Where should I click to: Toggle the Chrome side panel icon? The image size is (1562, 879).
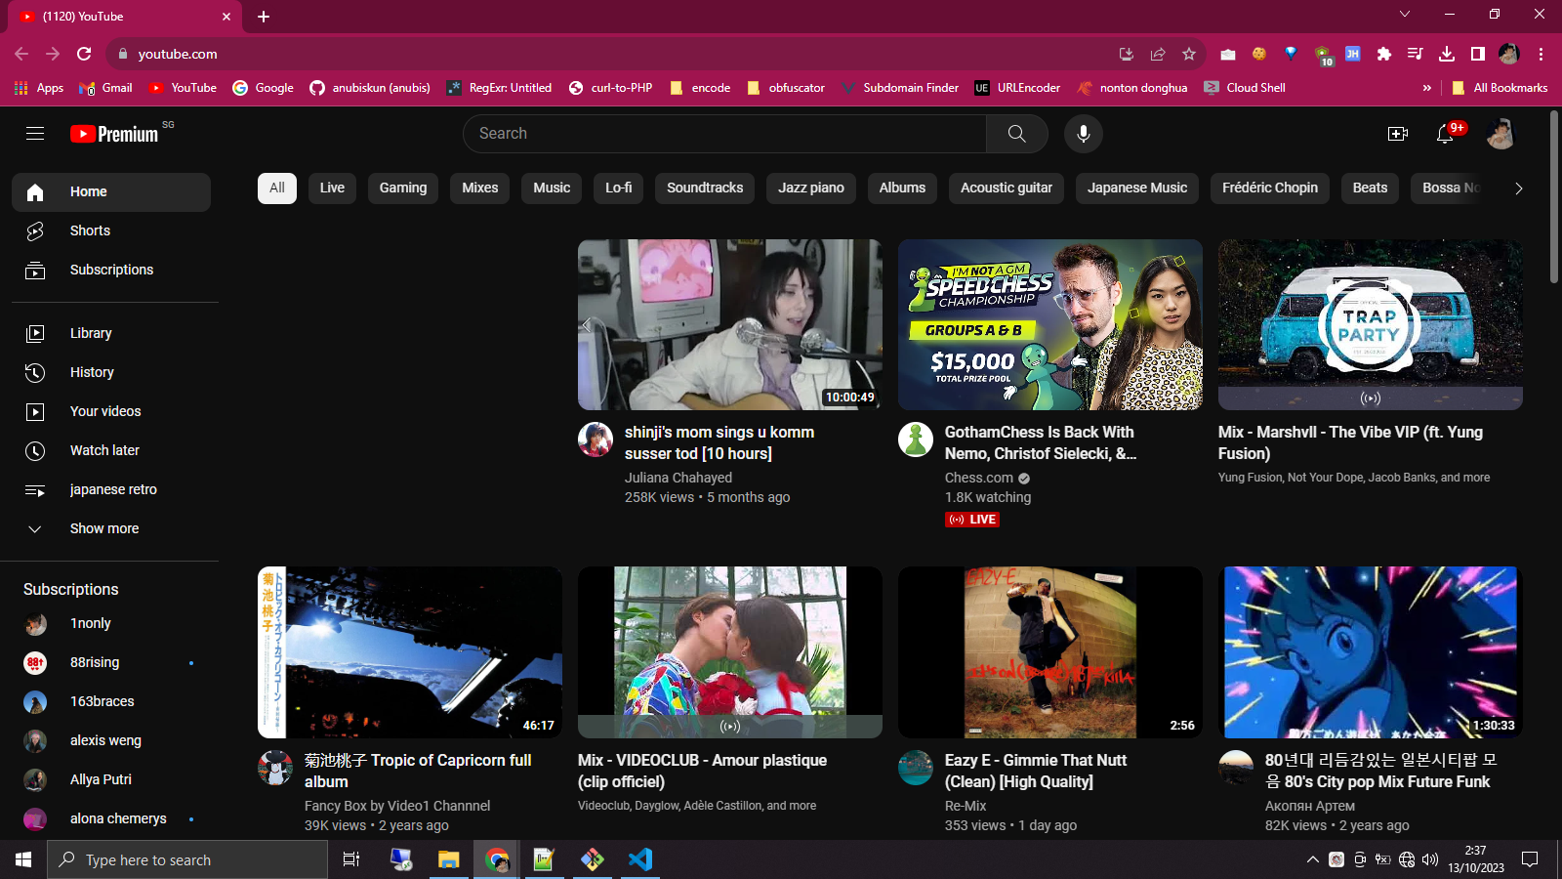tap(1478, 54)
